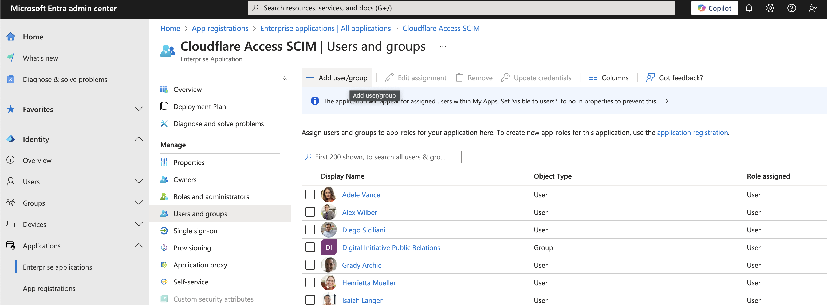Viewport: 827px width, 305px height.
Task: Tick the Henrietta Mueller checkbox
Action: point(310,283)
